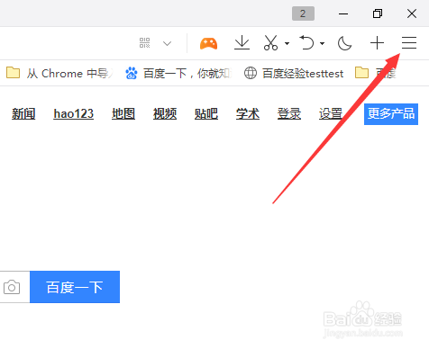The width and height of the screenshot is (429, 349).
Task: Click the 贴吧 link
Action: (x=206, y=114)
